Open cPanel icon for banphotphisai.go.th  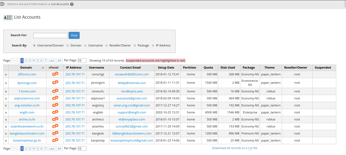(x=55, y=140)
